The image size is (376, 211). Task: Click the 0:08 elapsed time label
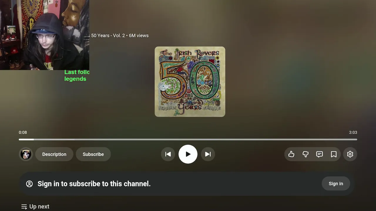coord(23,132)
